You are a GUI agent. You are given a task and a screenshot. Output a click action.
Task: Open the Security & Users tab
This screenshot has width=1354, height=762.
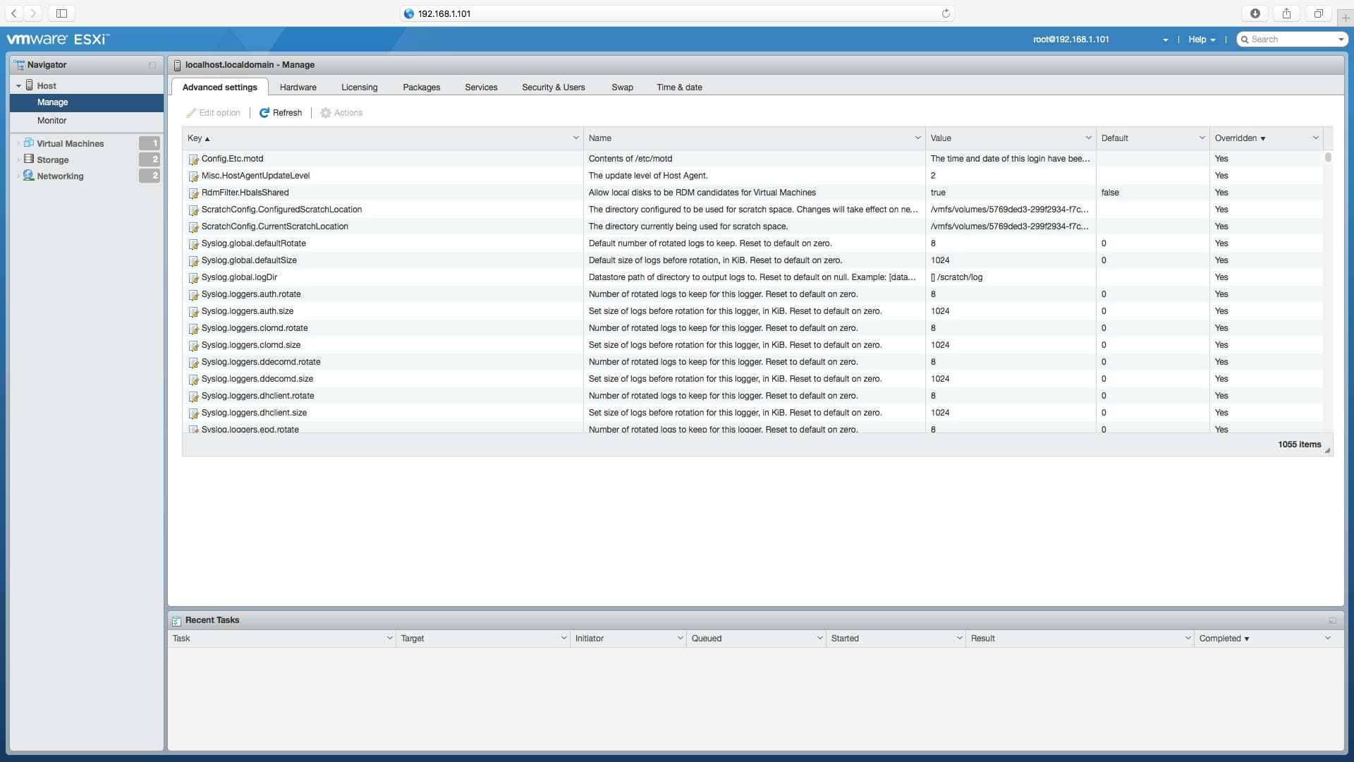[553, 87]
